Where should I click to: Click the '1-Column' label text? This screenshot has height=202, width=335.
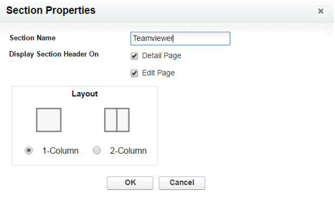(61, 151)
